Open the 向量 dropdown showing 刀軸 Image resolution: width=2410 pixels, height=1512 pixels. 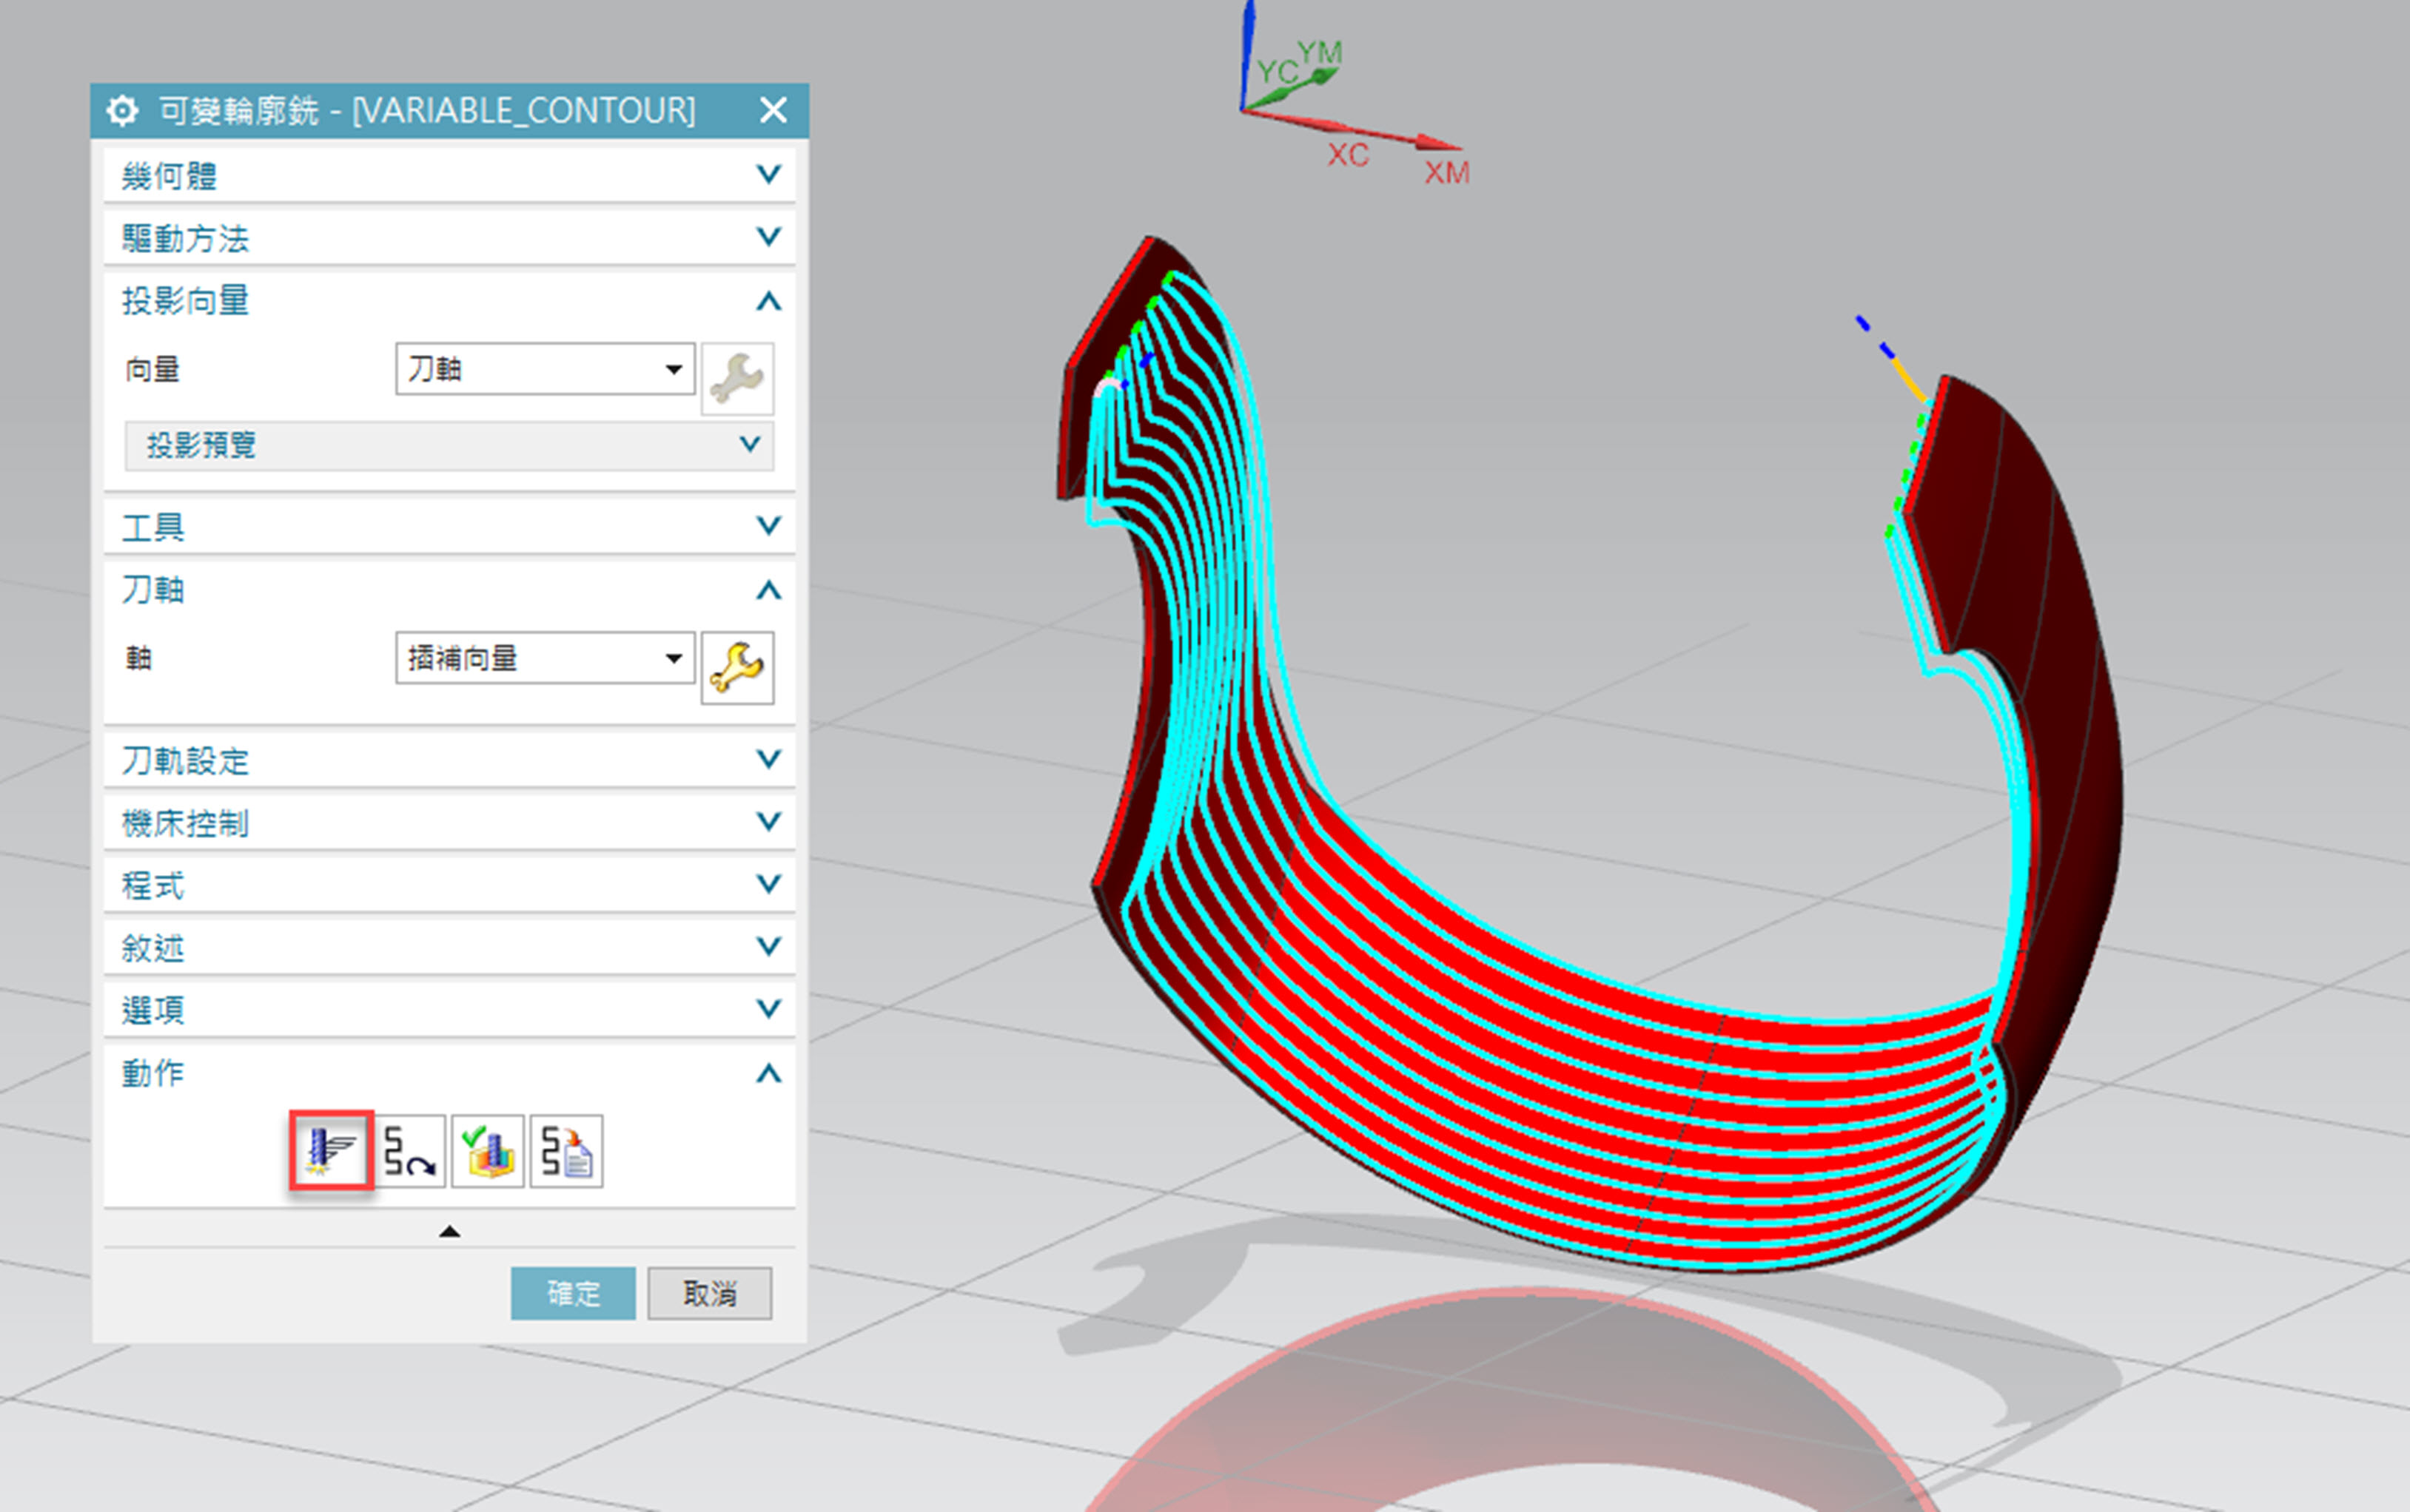point(546,369)
